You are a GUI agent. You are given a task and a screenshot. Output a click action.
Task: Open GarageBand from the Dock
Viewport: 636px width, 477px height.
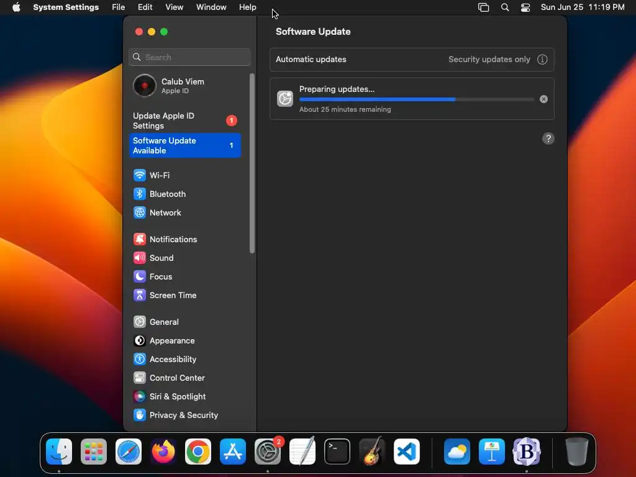(x=372, y=452)
